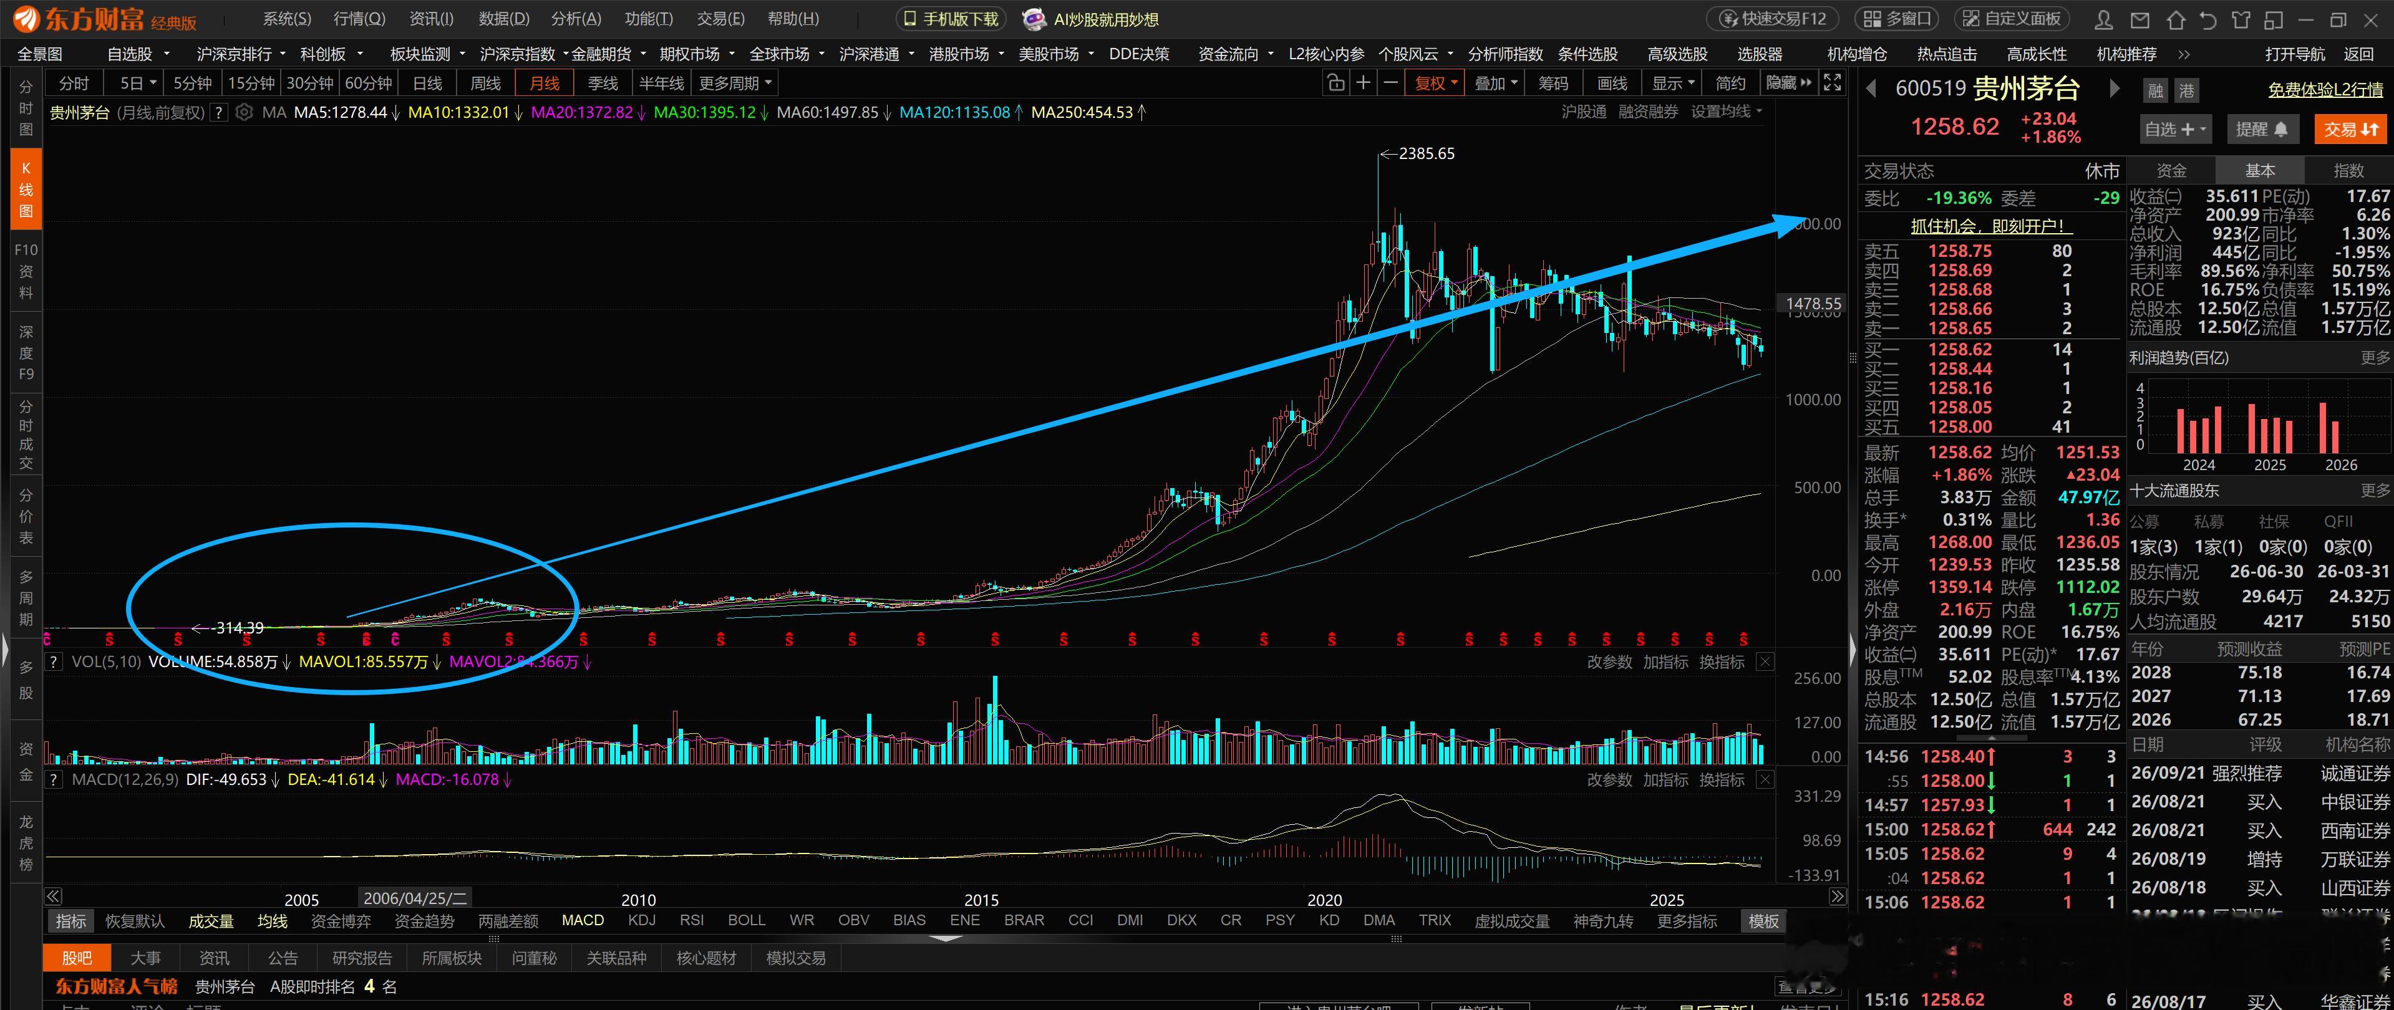Image resolution: width=2394 pixels, height=1010 pixels.
Task: Switch chart period to 周线
Action: 485,84
